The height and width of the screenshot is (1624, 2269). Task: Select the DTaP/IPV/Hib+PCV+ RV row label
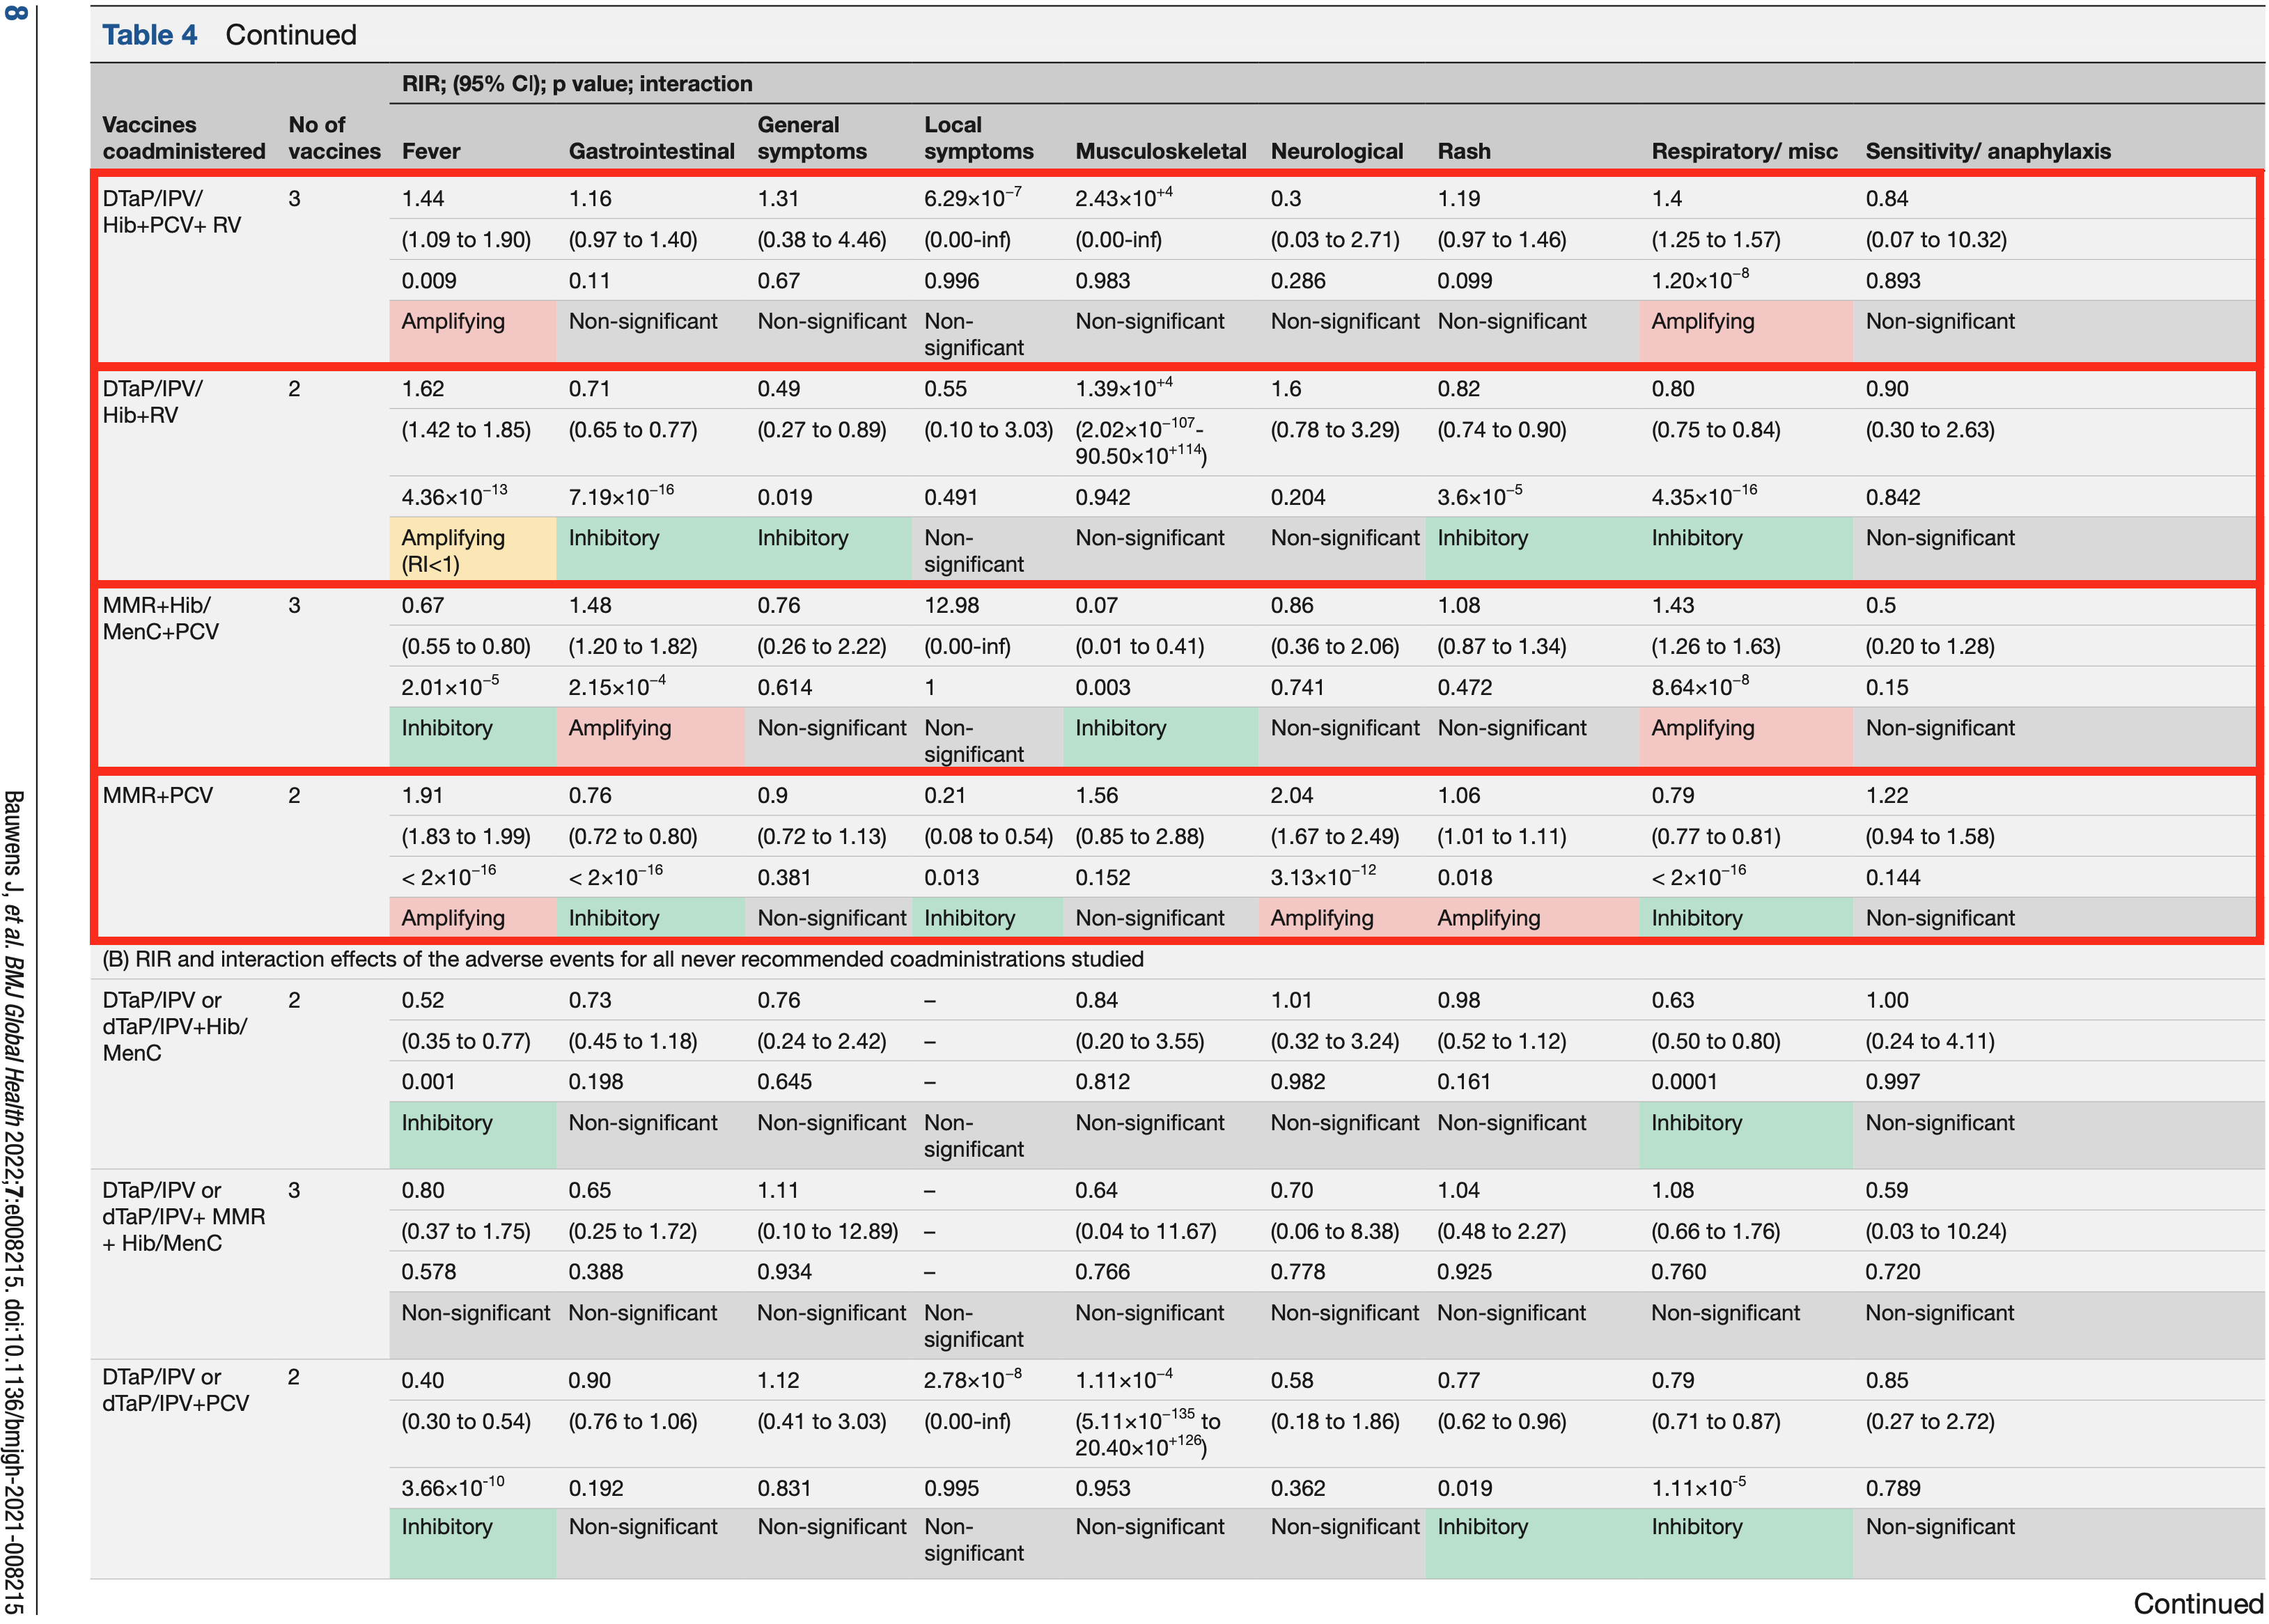[172, 211]
